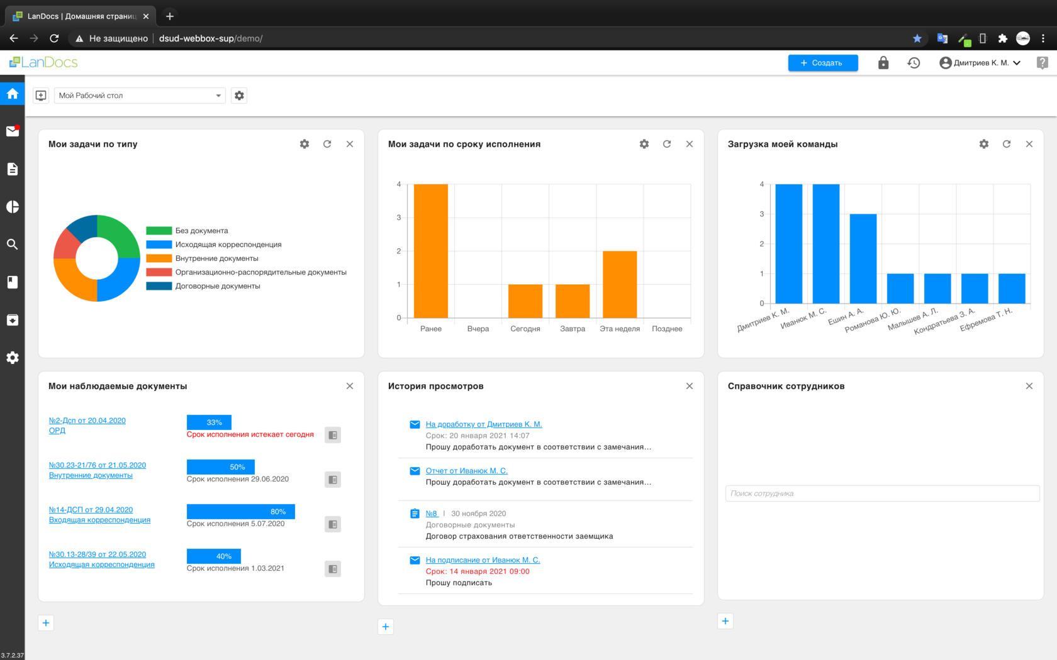Open link '№14-ДСП от 29.04.2020'
Screen dimensions: 1057x660
click(x=91, y=510)
